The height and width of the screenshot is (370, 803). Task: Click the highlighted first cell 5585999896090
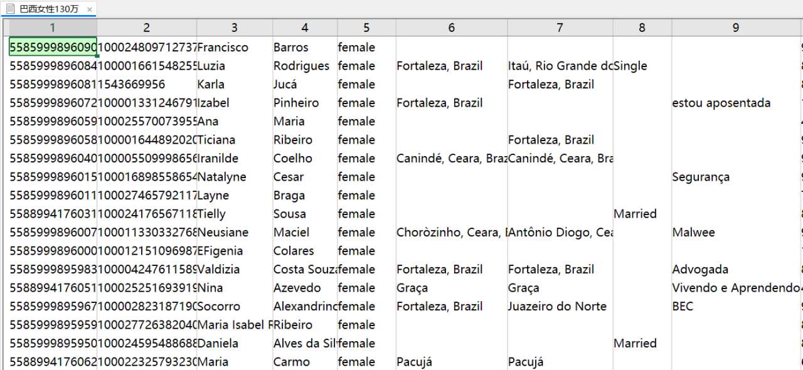click(53, 48)
